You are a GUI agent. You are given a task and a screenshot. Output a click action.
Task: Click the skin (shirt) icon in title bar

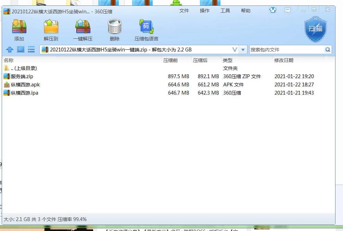(x=273, y=10)
